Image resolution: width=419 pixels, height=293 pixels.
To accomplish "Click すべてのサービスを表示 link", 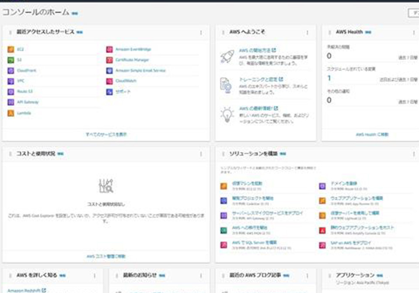I will click(x=106, y=134).
